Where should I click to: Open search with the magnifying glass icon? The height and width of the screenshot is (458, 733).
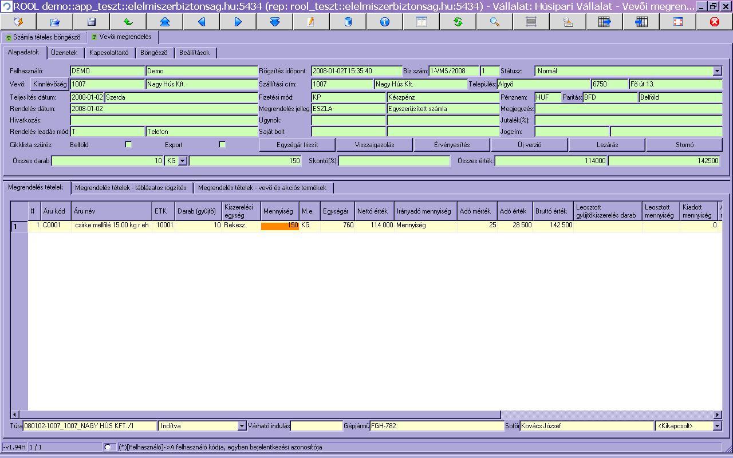coord(495,22)
